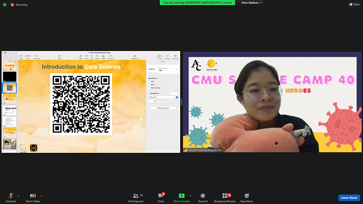This screenshot has width=363, height=204.
Task: Open the Slide Layout dropdown
Action: click(x=163, y=69)
